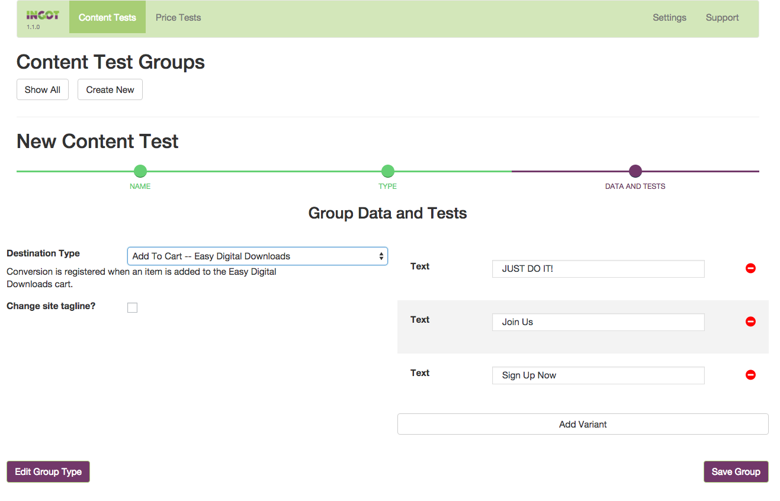Click the DATA AND TESTS step label
The image size is (780, 501).
(x=635, y=186)
